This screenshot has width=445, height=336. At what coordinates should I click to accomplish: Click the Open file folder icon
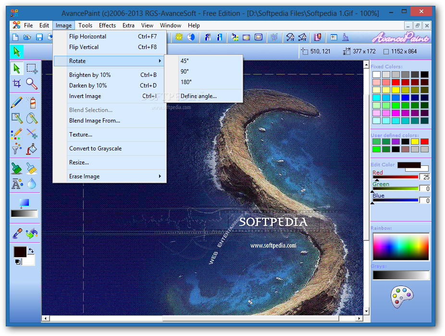(x=27, y=37)
